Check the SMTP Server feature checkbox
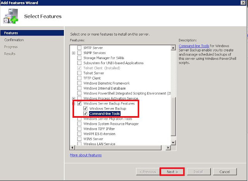The height and width of the screenshot is (181, 248). click(79, 47)
